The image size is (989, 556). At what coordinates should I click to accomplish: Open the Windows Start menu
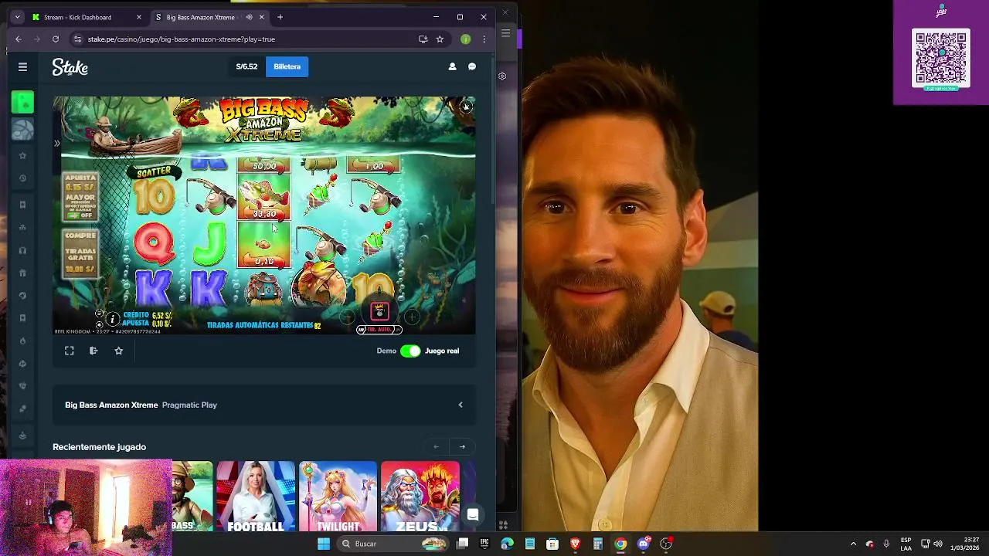pos(324,544)
